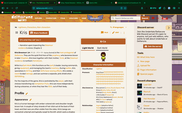Expand the Explore navigation menu
Screen dimensions: 182x113
point(40,18)
